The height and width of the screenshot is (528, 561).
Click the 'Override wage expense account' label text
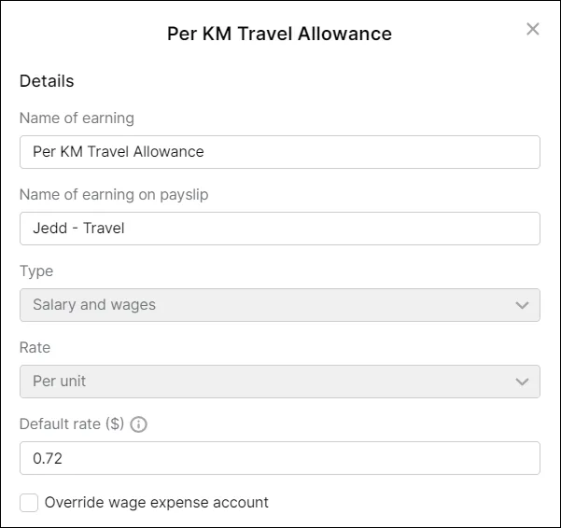click(156, 503)
